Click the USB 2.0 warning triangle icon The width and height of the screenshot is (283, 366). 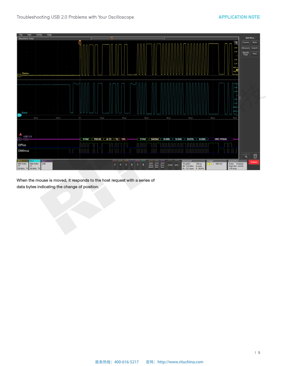20,134
